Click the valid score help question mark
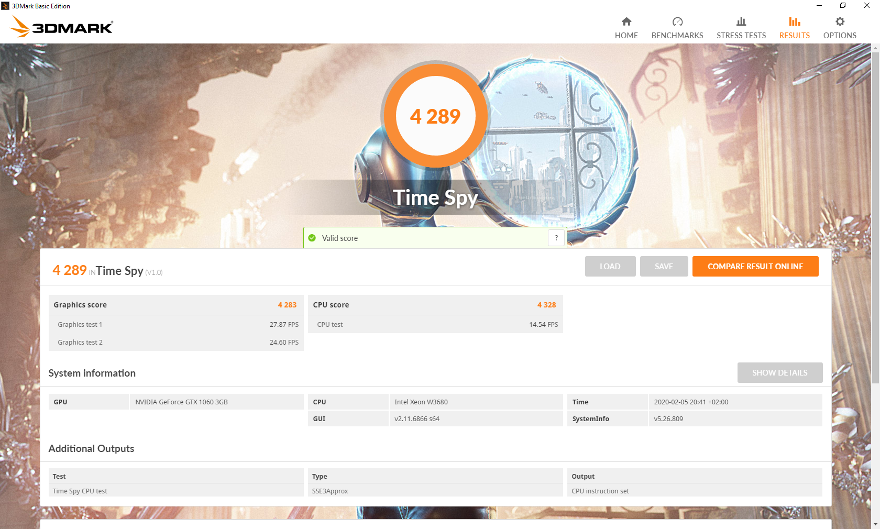This screenshot has width=880, height=529. [x=556, y=238]
